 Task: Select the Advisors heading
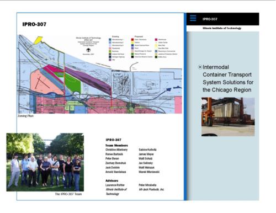(112, 180)
